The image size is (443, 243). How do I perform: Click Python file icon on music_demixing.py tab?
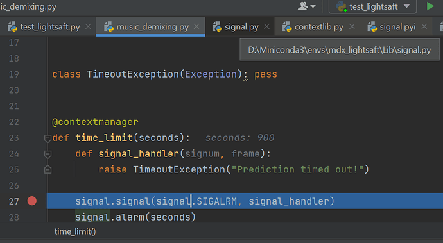[x=109, y=27]
